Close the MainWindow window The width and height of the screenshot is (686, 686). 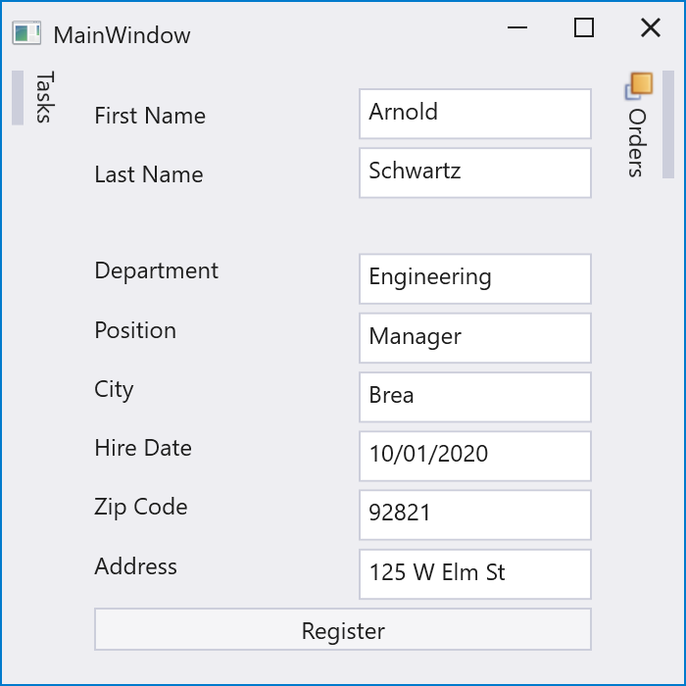[x=650, y=28]
